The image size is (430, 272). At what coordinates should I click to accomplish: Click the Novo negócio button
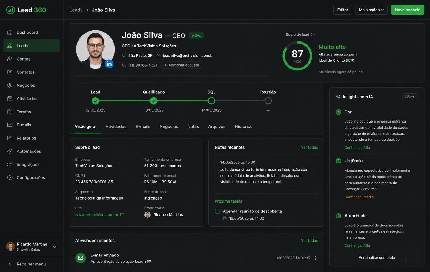click(x=408, y=10)
